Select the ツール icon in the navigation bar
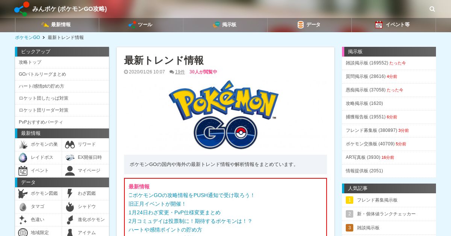The height and width of the screenshot is (236, 451). pos(132,25)
